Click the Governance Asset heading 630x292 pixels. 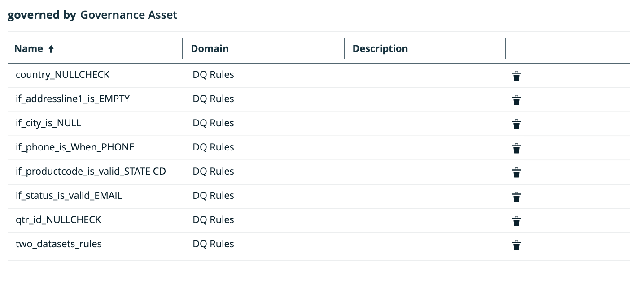click(x=129, y=15)
